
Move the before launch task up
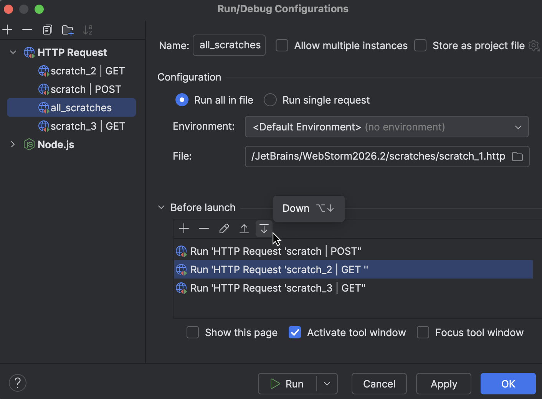(x=244, y=229)
